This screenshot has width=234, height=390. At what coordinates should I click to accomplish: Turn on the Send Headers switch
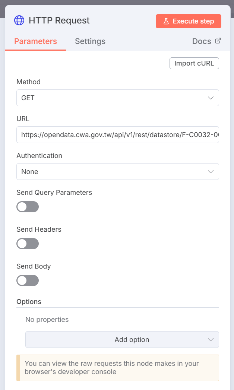pyautogui.click(x=28, y=244)
